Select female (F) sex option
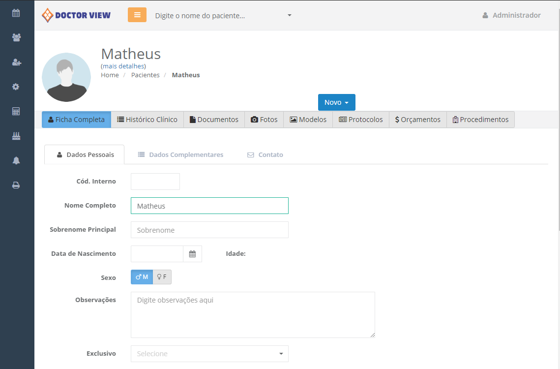Viewport: 560px width, 369px height. (162, 277)
